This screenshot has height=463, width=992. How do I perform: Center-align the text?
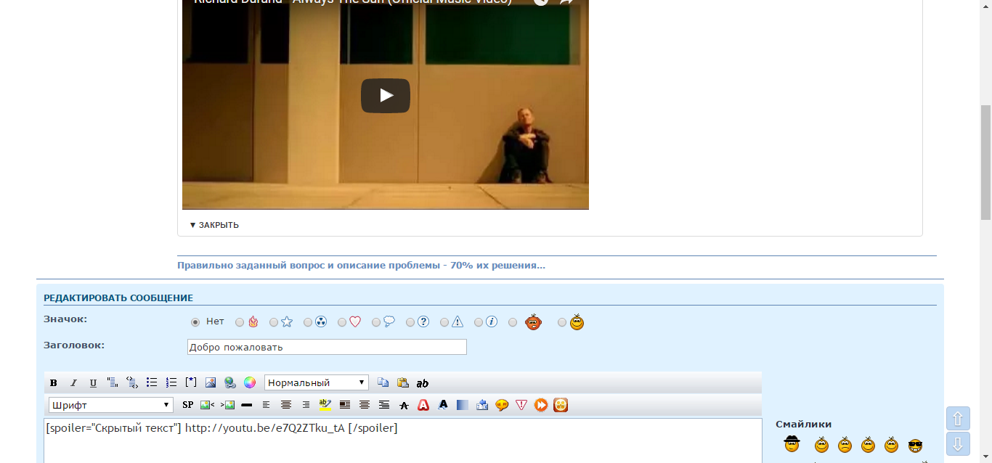point(286,405)
